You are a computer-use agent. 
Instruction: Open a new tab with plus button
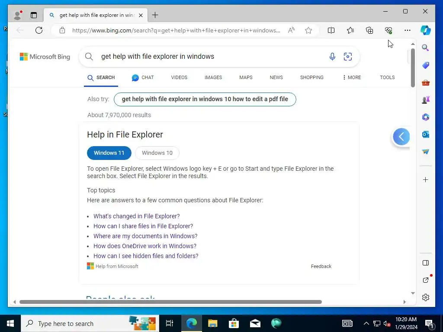(x=155, y=15)
